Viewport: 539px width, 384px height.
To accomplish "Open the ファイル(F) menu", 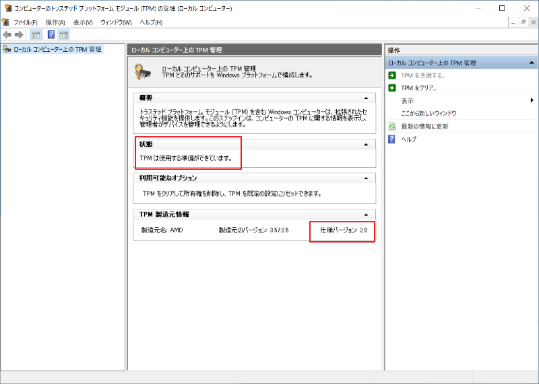I will coord(25,22).
